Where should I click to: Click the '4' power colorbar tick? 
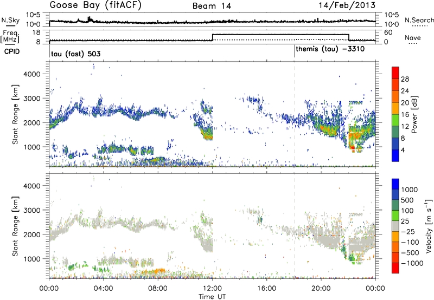[x=403, y=150]
